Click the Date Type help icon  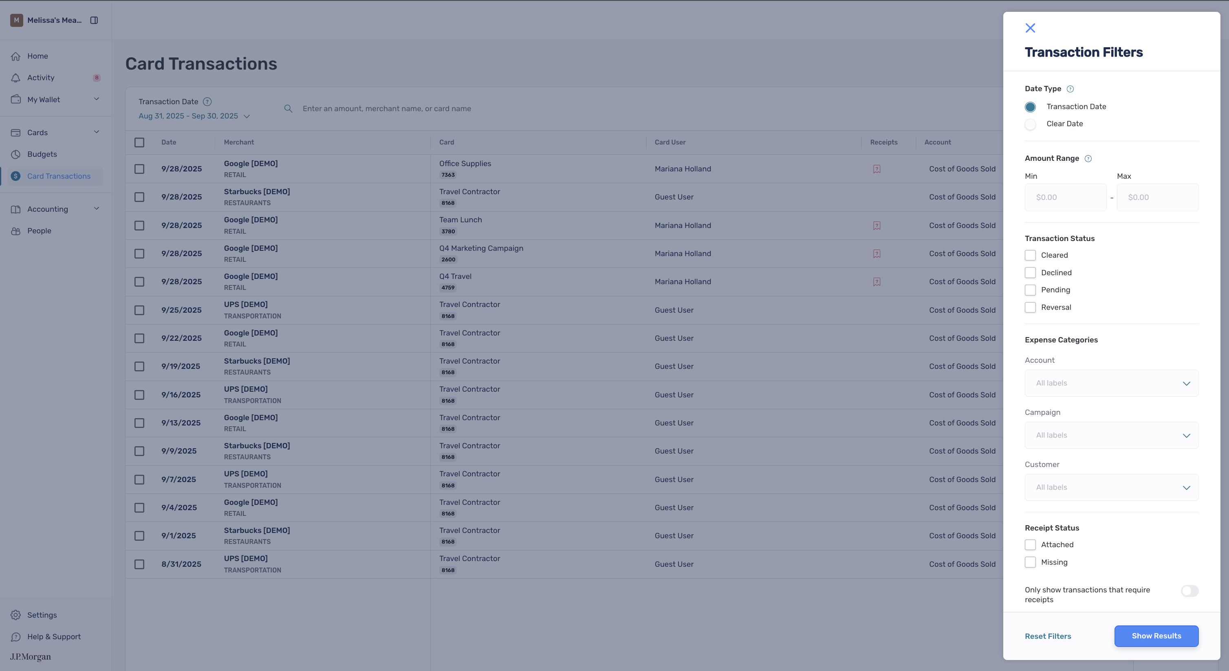point(1070,89)
